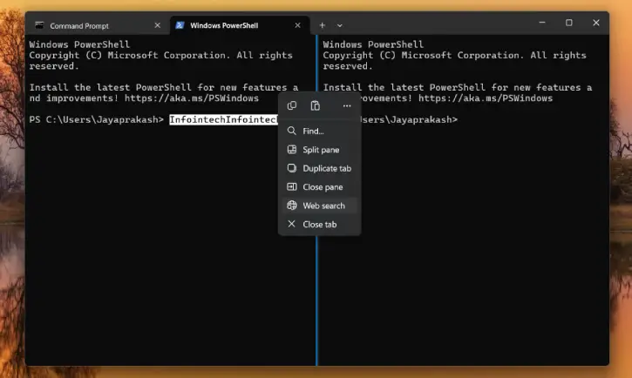Close the Command Prompt tab with its X
The image size is (632, 378).
(x=156, y=25)
